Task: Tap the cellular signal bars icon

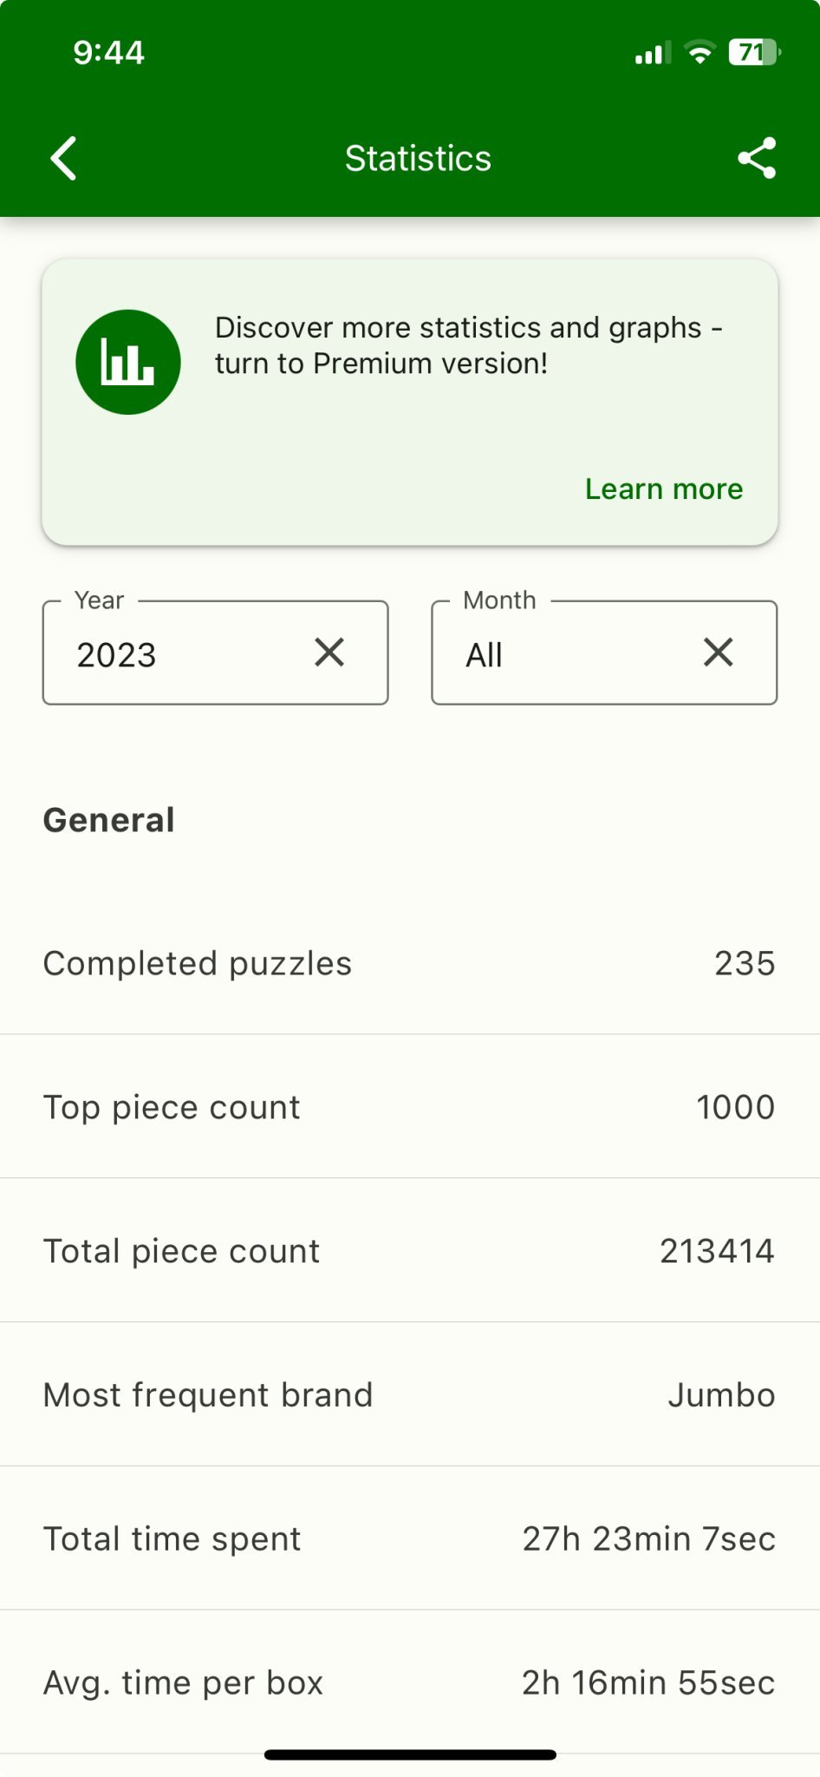Action: (x=652, y=54)
